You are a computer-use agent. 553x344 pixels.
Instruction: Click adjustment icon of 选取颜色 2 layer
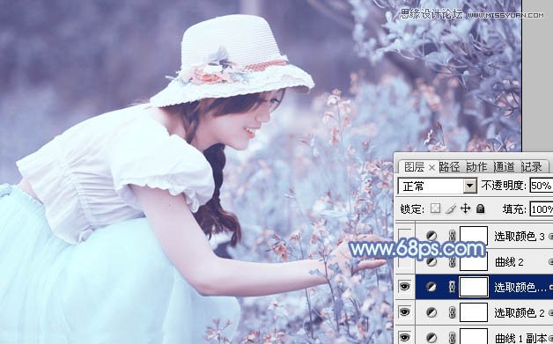(431, 312)
